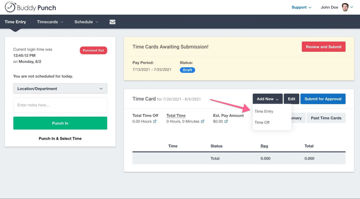The image size is (360, 199).
Task: Go to the Time Entry tab
Action: tap(15, 22)
